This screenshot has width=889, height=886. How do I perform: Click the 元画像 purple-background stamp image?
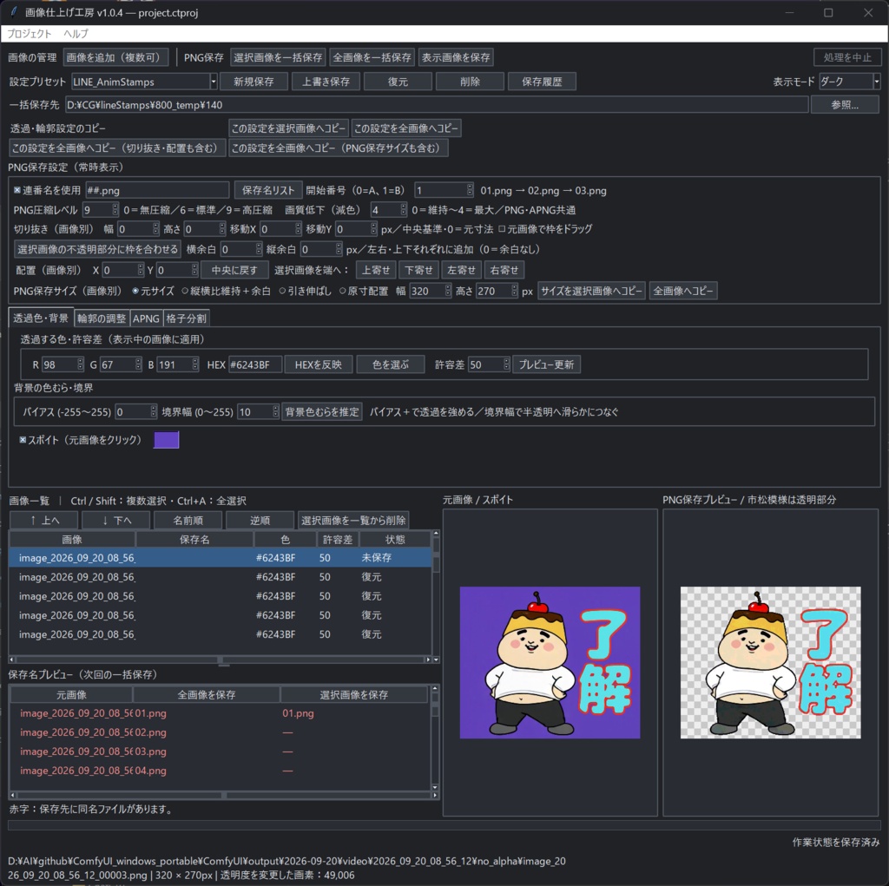click(550, 662)
